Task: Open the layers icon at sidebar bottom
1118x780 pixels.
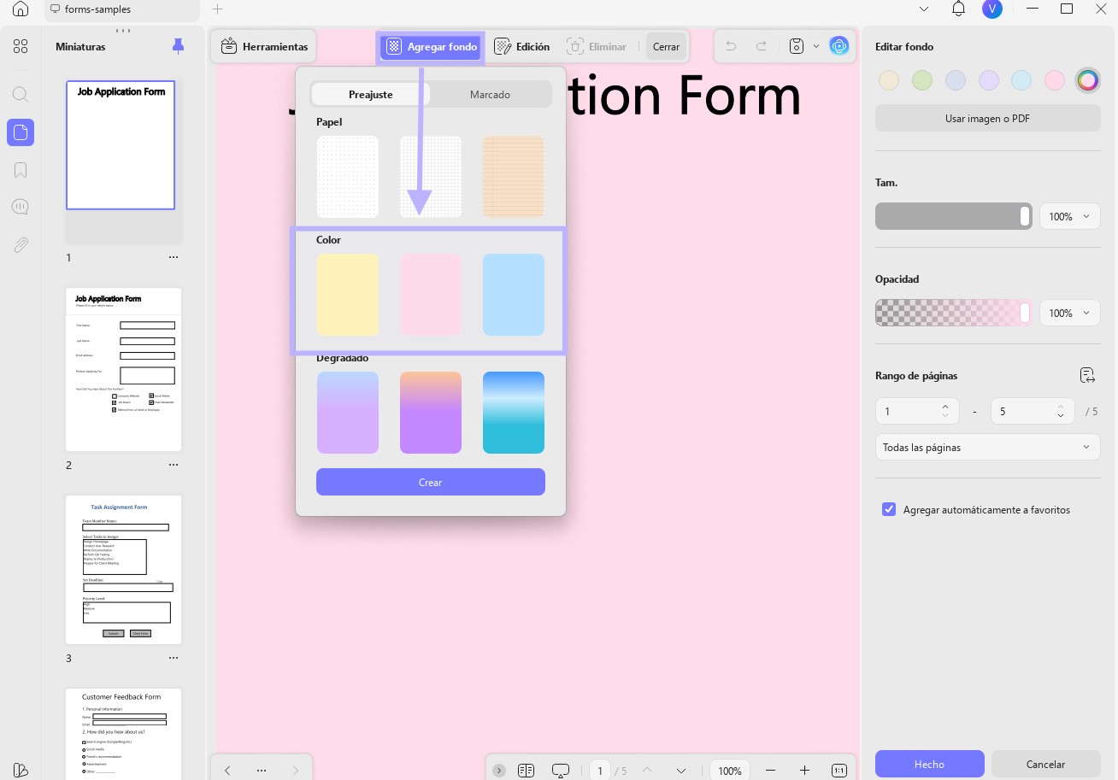Action: point(21,770)
